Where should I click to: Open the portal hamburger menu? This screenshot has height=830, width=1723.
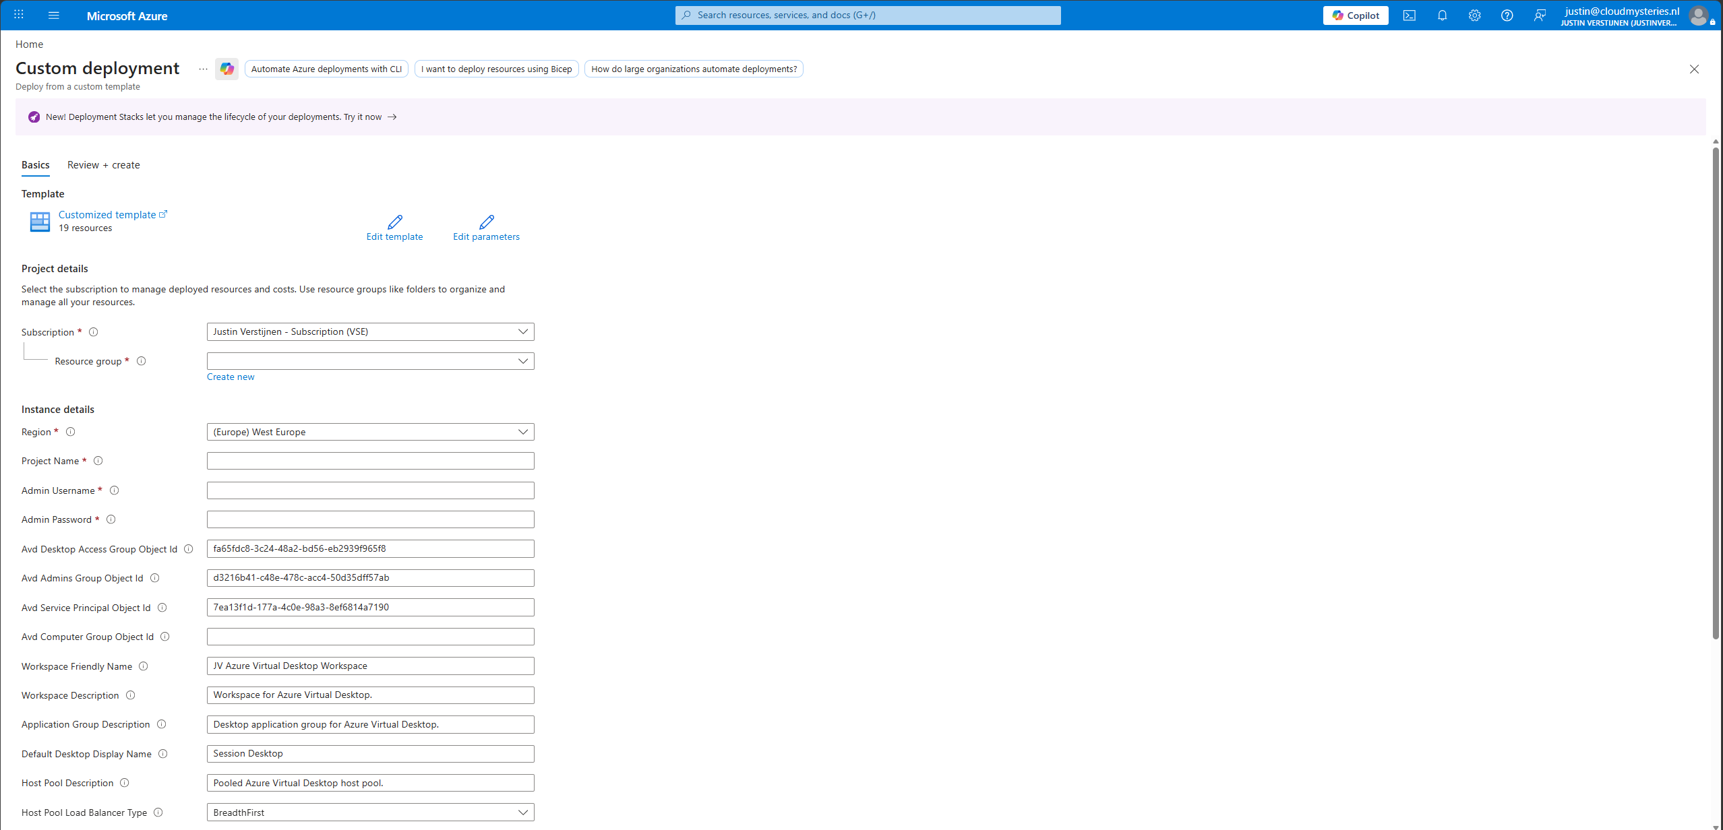pyautogui.click(x=54, y=15)
